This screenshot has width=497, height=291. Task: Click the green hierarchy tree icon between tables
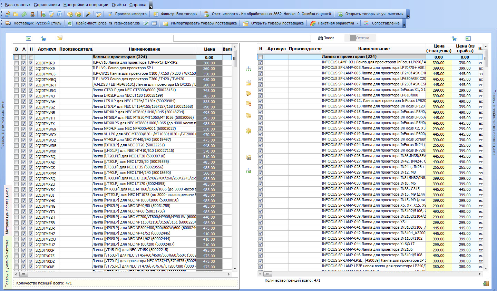(248, 69)
